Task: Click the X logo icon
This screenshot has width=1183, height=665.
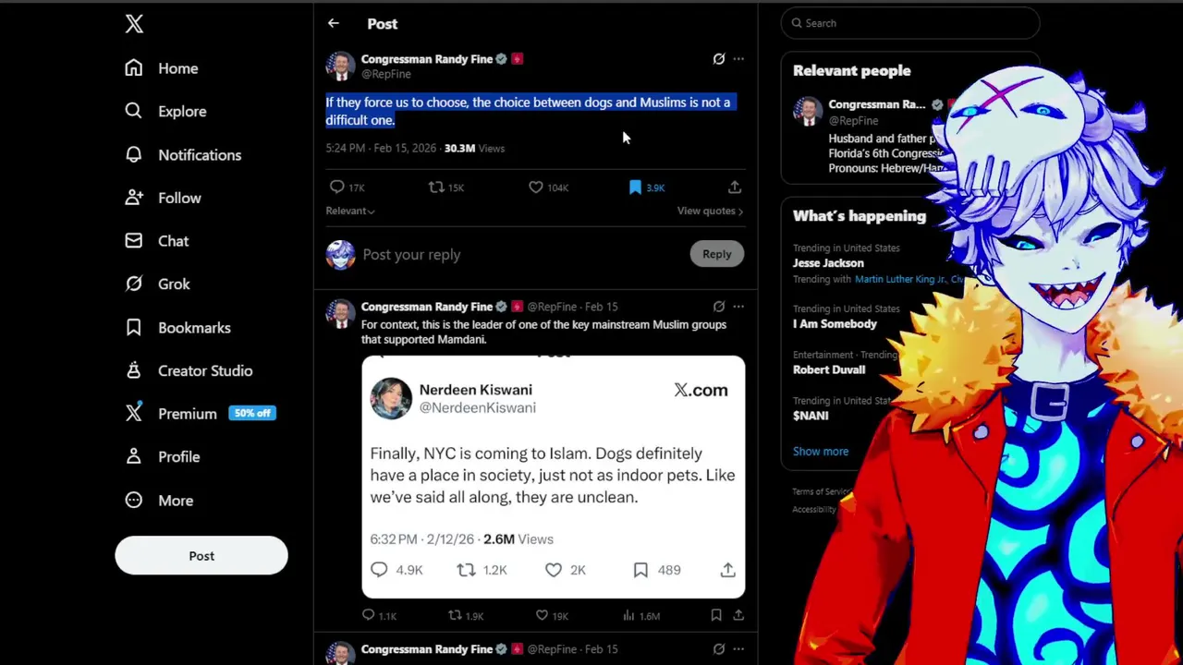Action: click(134, 24)
